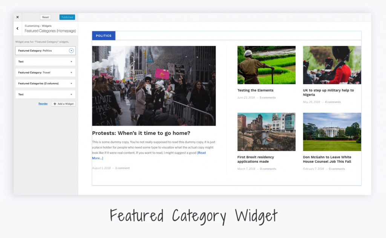
Task: Open the Testing the Elements thumbnail image
Action: tap(267, 65)
